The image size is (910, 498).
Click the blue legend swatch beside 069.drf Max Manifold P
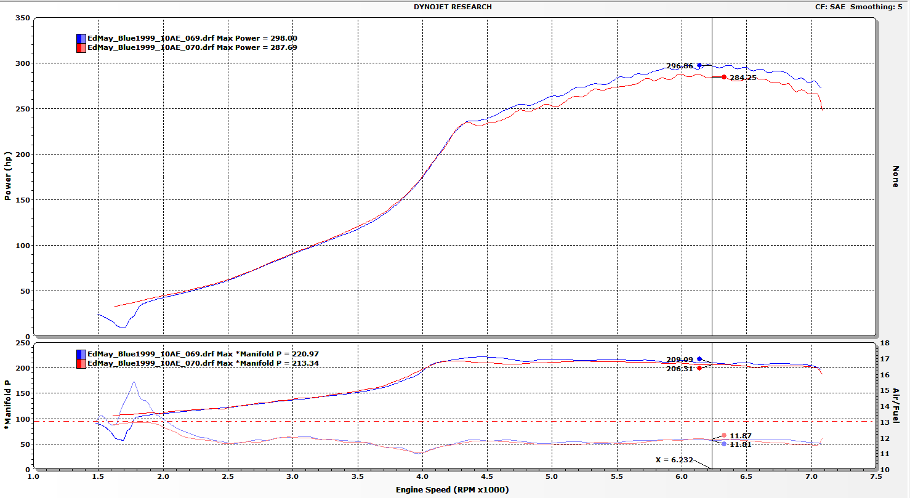[x=81, y=354]
